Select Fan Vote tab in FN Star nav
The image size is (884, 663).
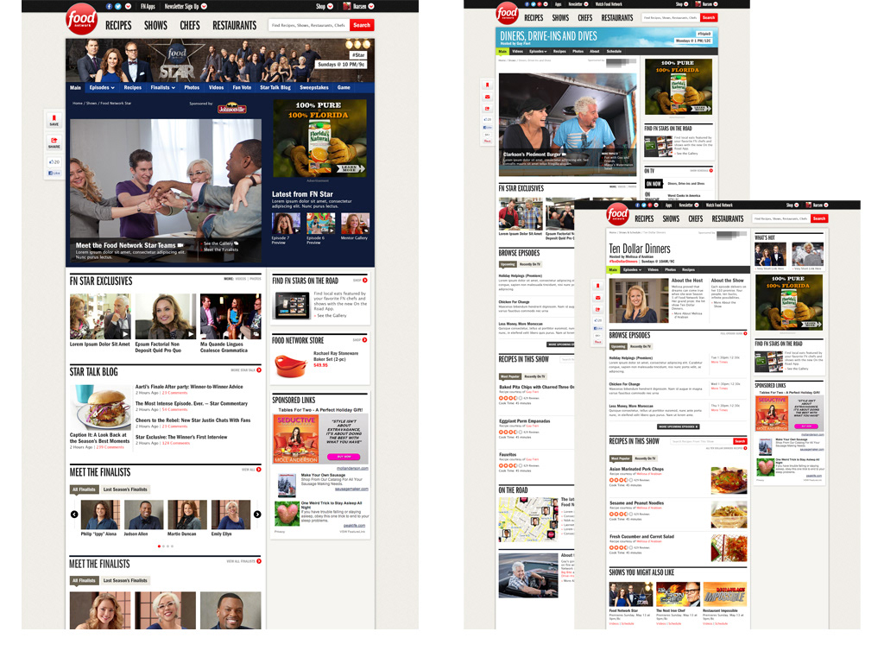[x=242, y=87]
